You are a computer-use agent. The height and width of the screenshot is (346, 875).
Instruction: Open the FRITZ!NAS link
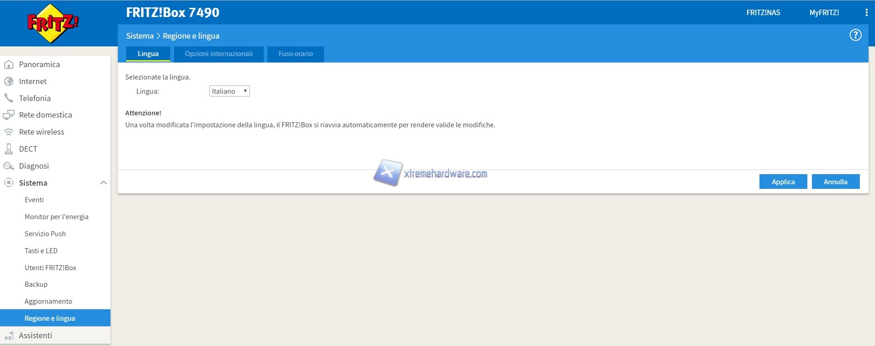(763, 13)
